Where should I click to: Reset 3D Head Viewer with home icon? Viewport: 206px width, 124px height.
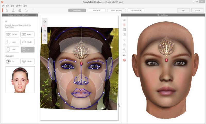click(x=124, y=20)
